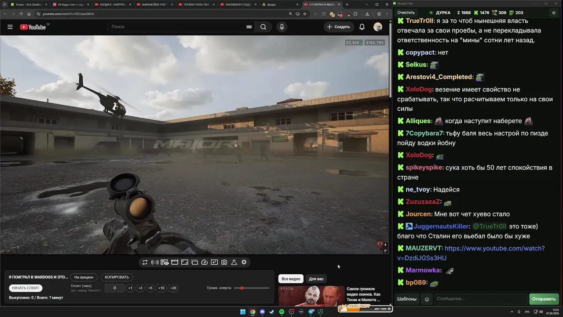
Task: Open the gear settings in player toolbar
Action: (x=244, y=262)
